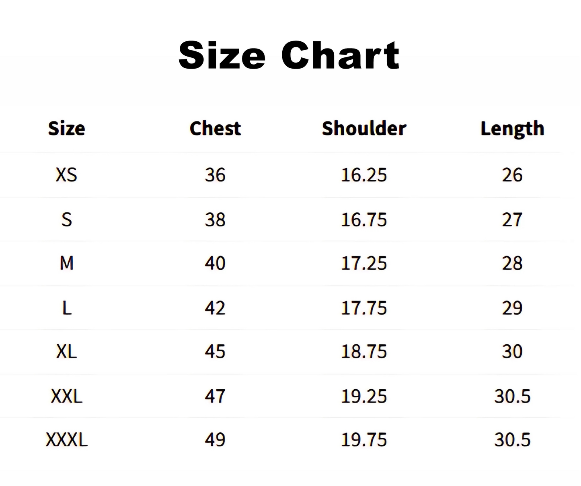Select the Chest column header

tap(215, 128)
